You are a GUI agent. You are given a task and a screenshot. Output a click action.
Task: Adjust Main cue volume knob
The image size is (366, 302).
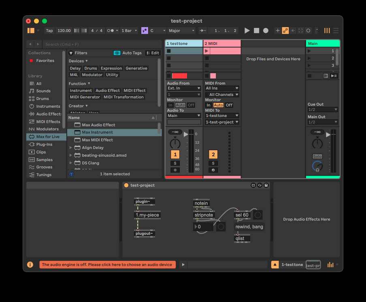[x=317, y=166]
